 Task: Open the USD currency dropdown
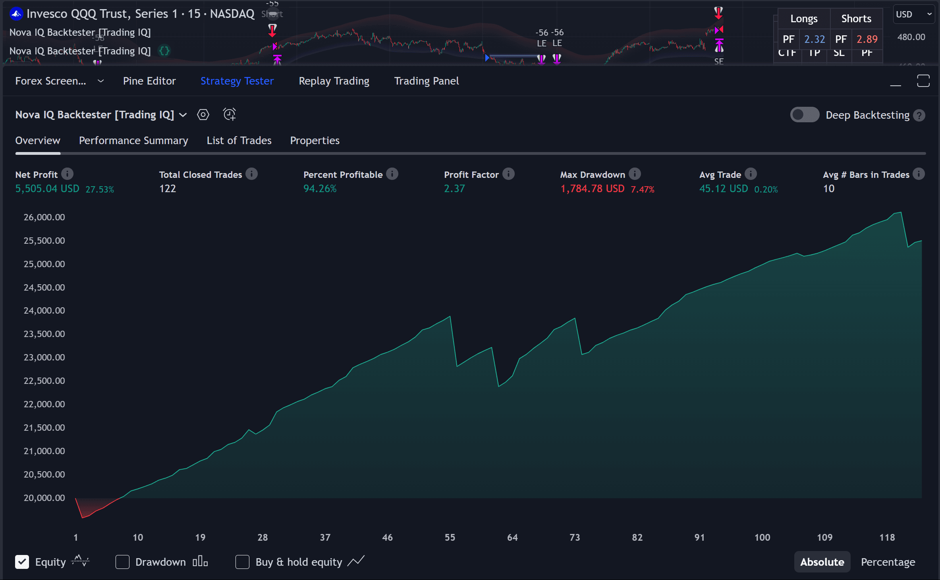click(914, 14)
